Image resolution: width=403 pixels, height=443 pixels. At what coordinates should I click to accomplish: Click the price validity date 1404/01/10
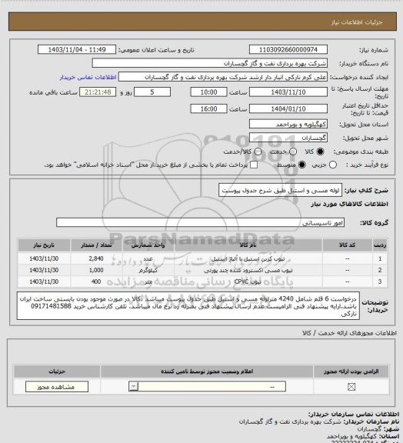click(288, 108)
